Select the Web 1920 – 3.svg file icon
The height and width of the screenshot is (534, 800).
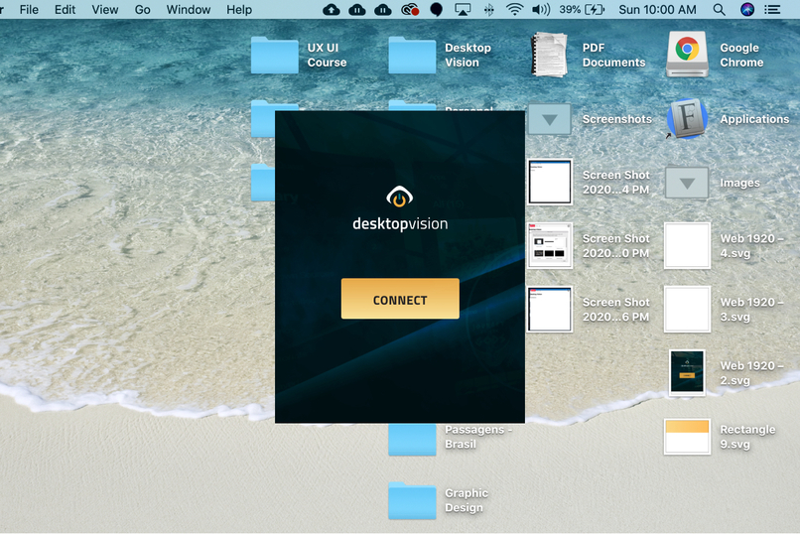point(687,309)
